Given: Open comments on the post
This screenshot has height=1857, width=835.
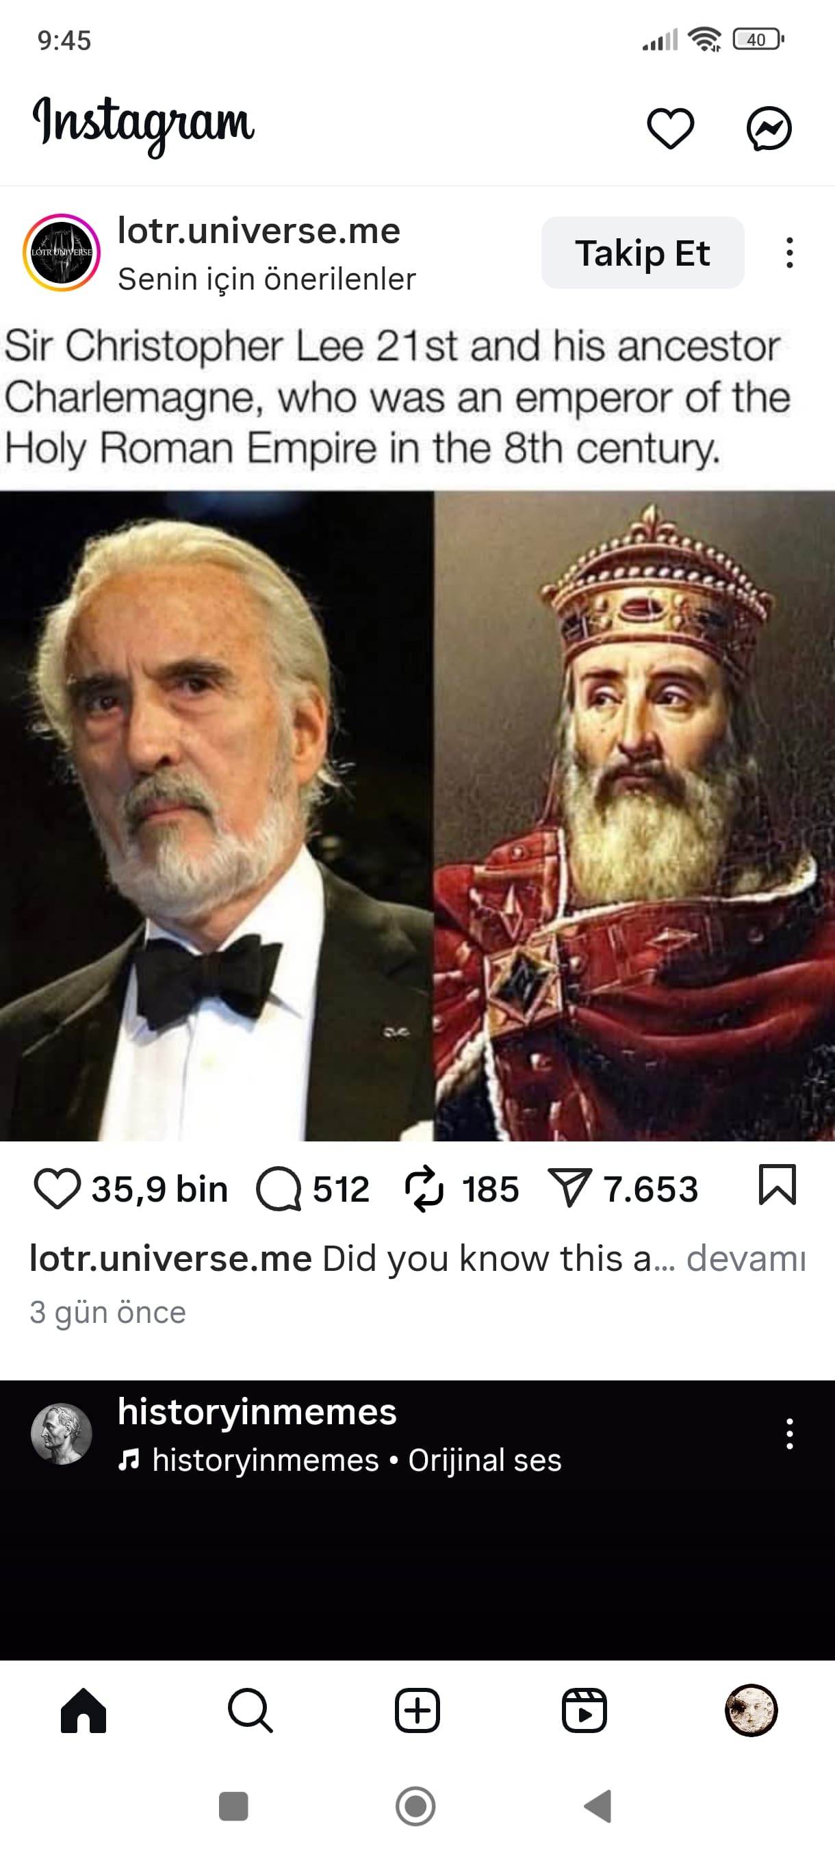Looking at the screenshot, I should pos(278,1189).
